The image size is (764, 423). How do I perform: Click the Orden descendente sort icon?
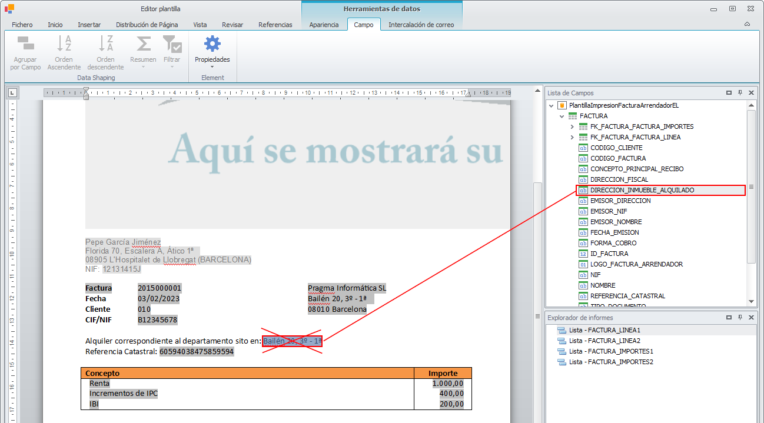pos(105,44)
